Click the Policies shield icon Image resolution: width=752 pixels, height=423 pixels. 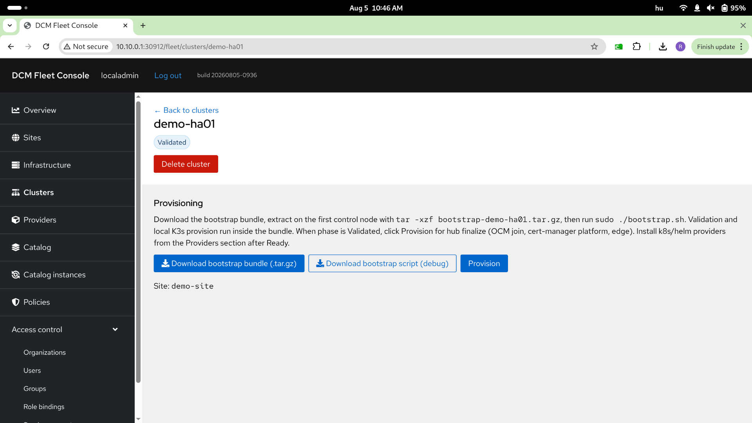16,302
